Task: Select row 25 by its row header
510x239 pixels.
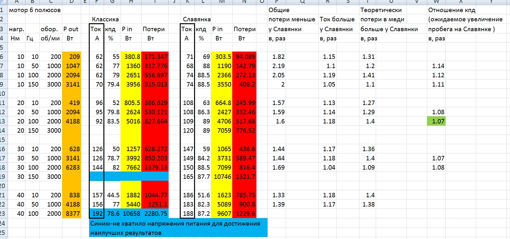Action: click(x=3, y=233)
